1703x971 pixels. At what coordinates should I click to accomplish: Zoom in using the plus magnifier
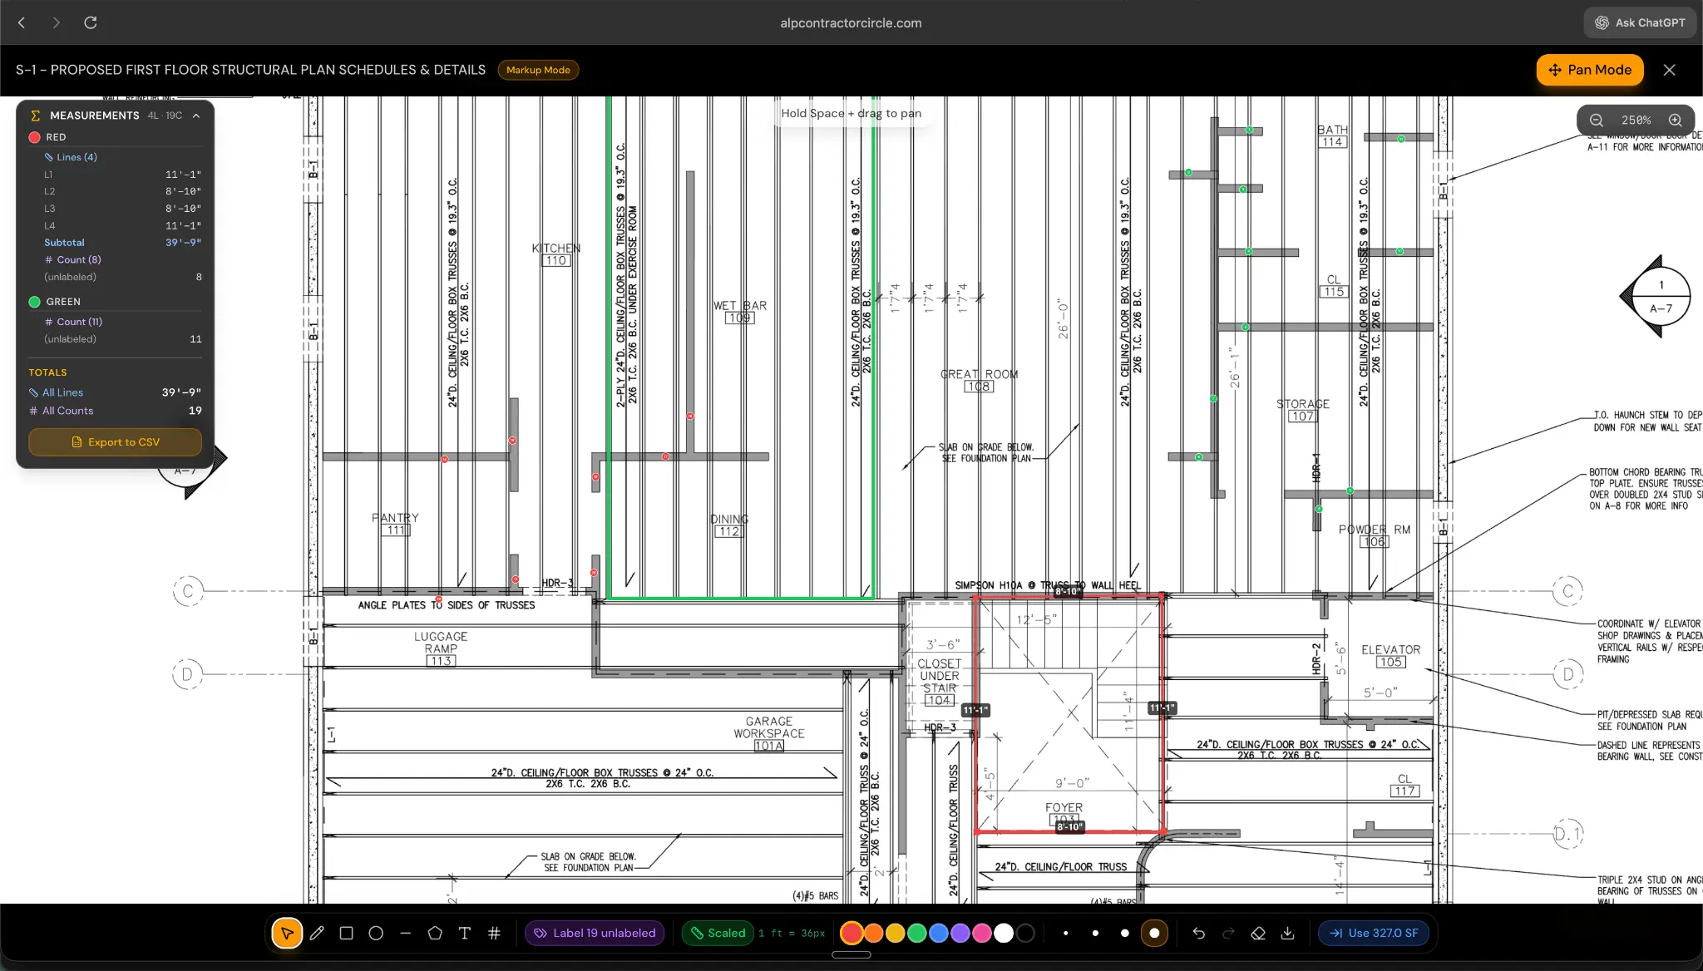click(x=1676, y=120)
